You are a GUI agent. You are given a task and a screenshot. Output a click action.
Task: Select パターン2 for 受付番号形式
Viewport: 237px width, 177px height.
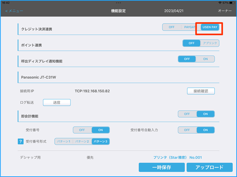click(x=82, y=142)
